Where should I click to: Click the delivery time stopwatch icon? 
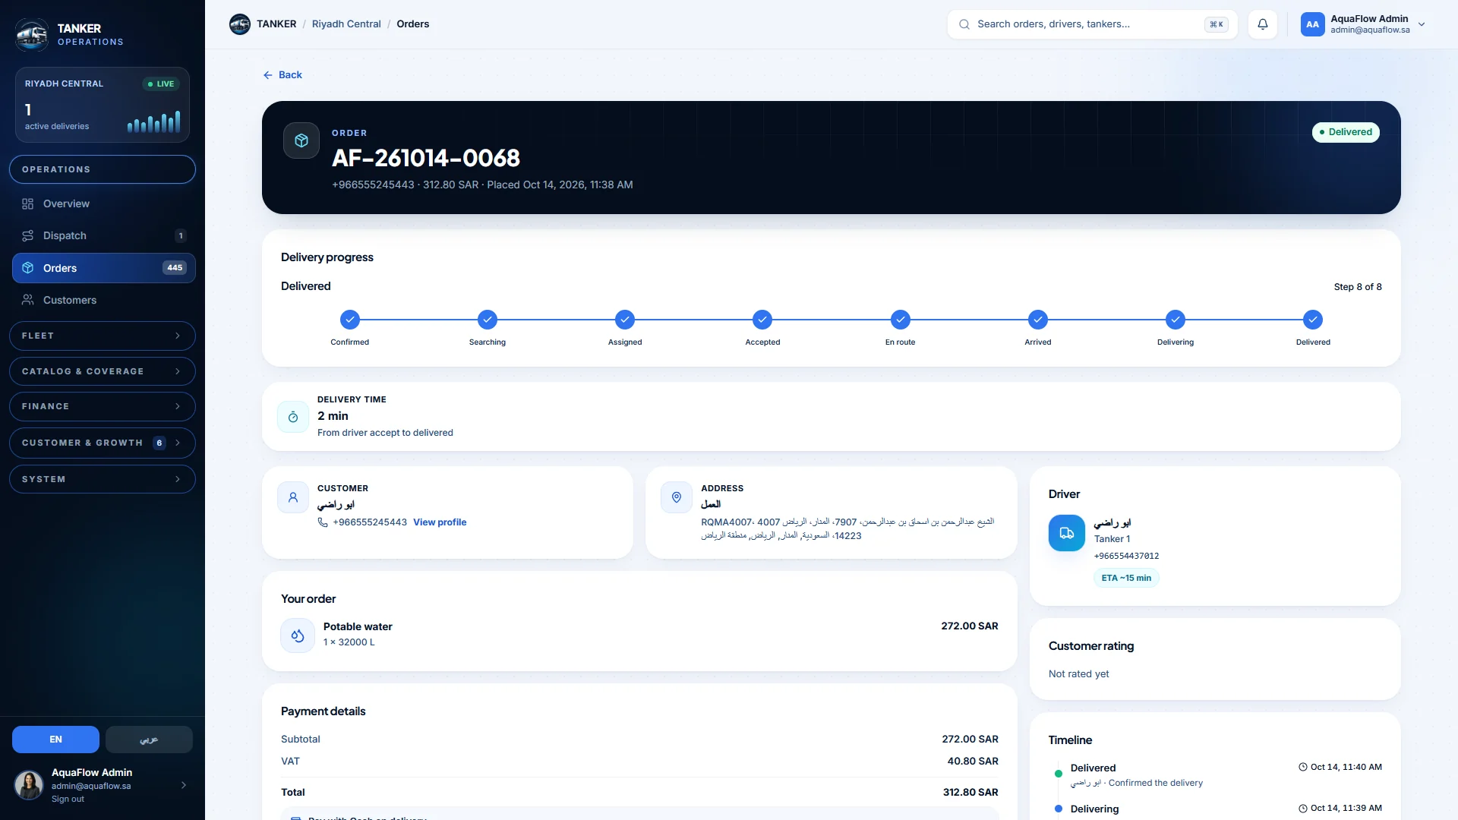[x=293, y=417]
